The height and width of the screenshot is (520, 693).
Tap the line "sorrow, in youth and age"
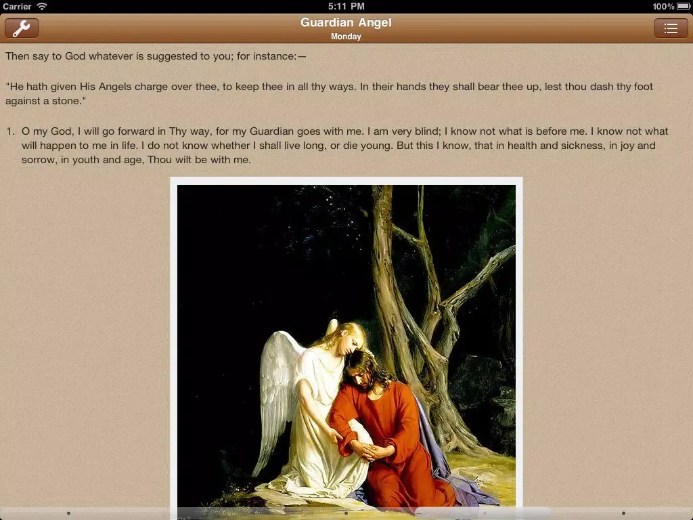click(x=136, y=160)
